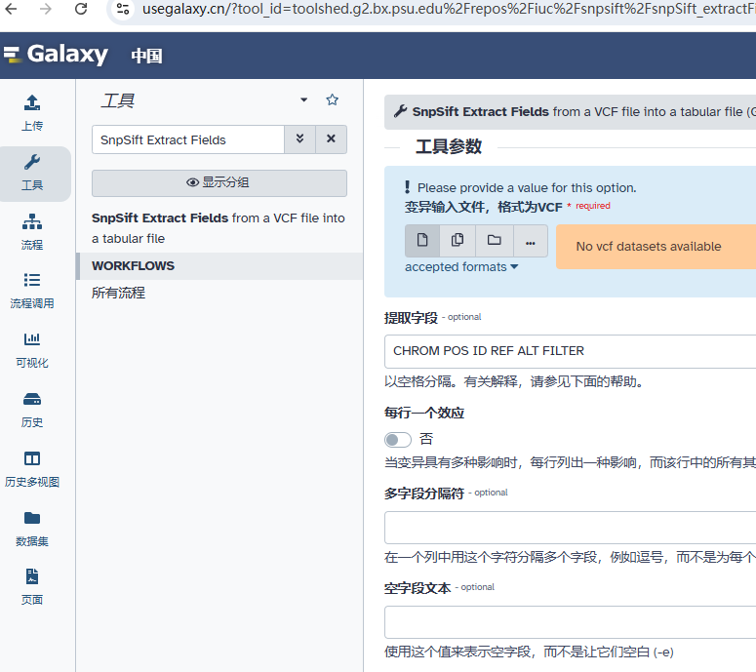This screenshot has height=672, width=756.
Task: Clear the tool search with X button
Action: pos(331,139)
